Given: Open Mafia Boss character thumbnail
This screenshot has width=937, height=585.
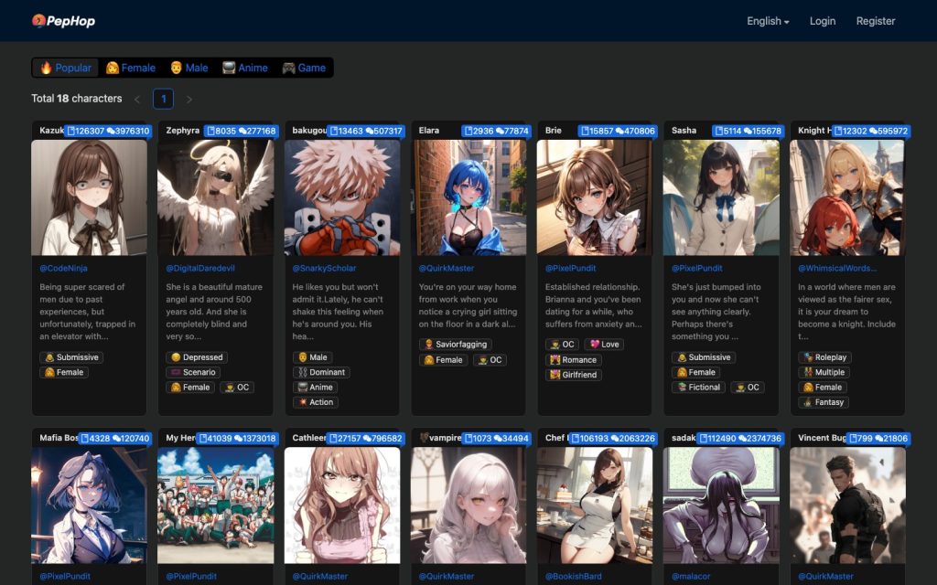Looking at the screenshot, I should point(89,505).
